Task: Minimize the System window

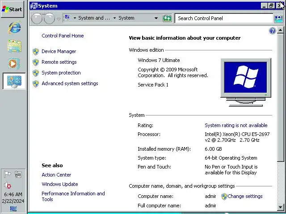Action: click(x=264, y=6)
